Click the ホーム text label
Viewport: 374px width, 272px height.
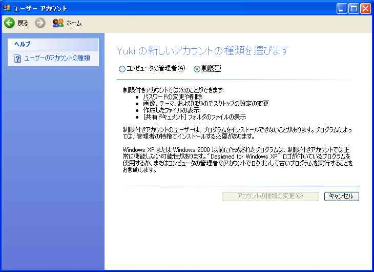tap(74, 23)
